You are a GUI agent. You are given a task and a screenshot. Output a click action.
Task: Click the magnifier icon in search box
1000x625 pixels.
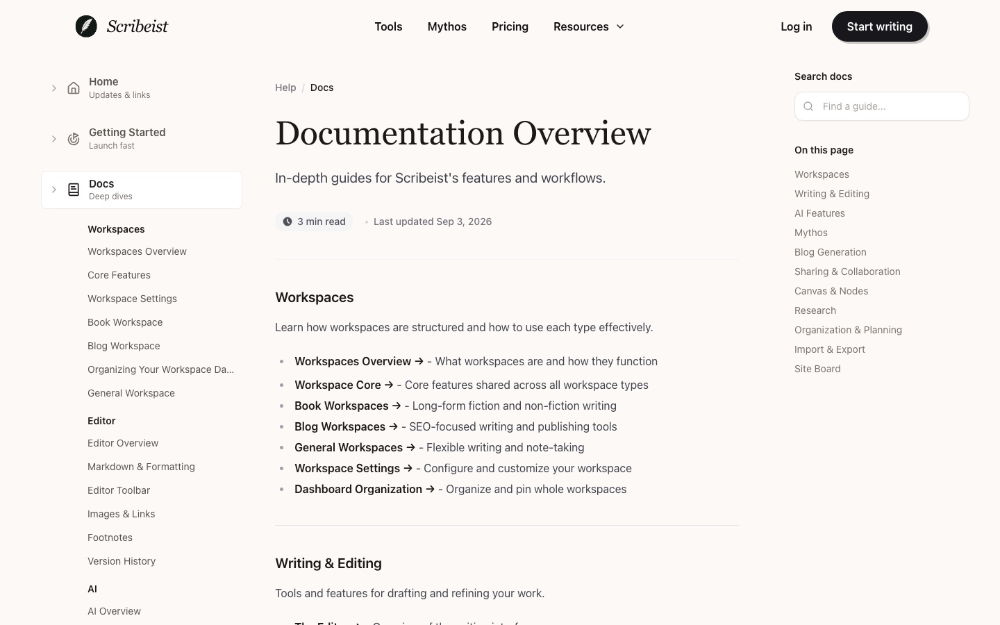[x=808, y=106]
